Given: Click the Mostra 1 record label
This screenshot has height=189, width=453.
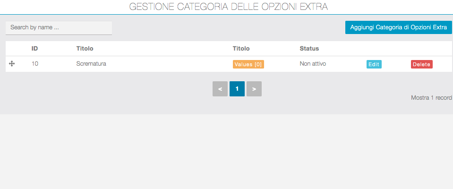Looking at the screenshot, I should 432,98.
